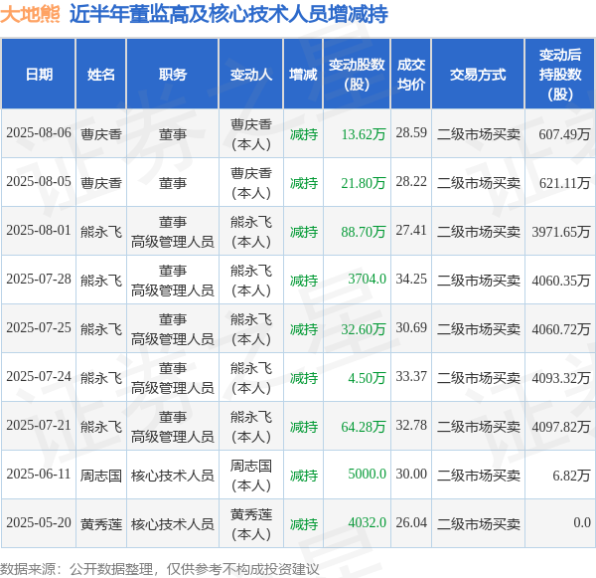Click 减持 in the 2025-08-06 row
Viewport: 596px width, 578px height.
303,134
